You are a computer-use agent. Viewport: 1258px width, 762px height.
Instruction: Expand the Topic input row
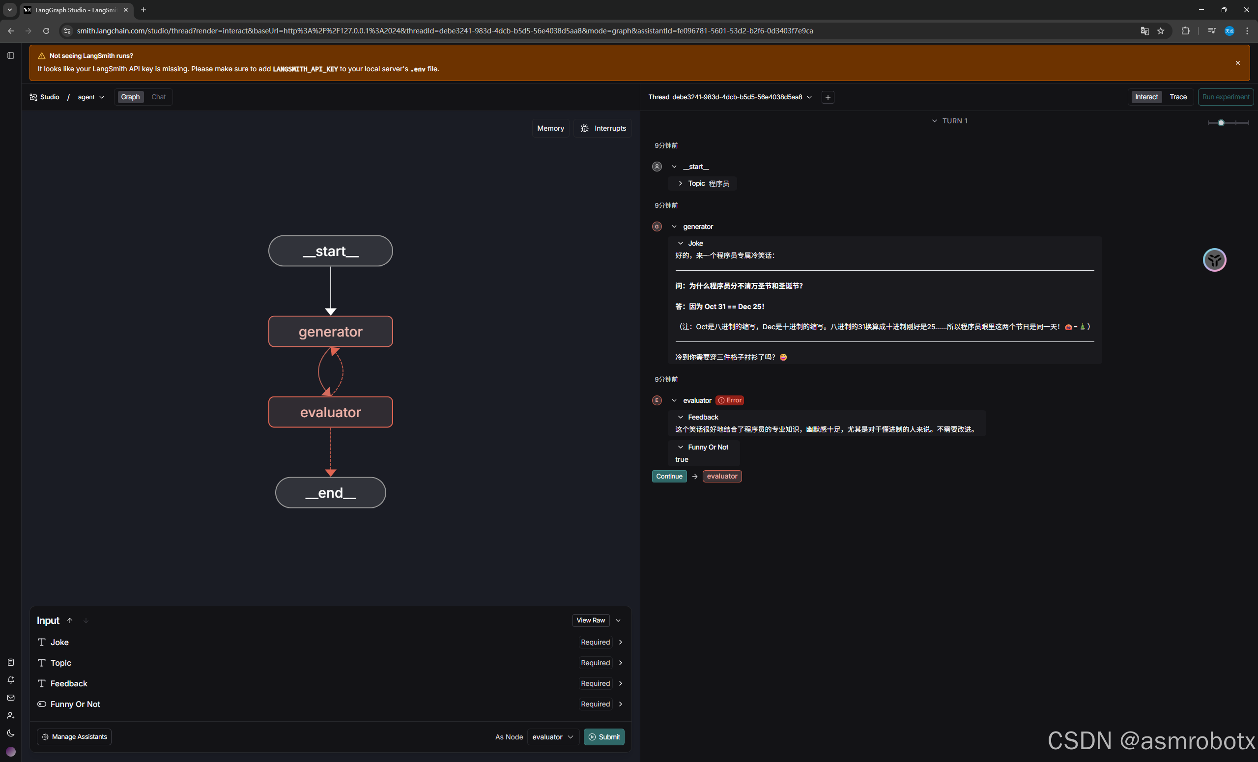point(330,662)
